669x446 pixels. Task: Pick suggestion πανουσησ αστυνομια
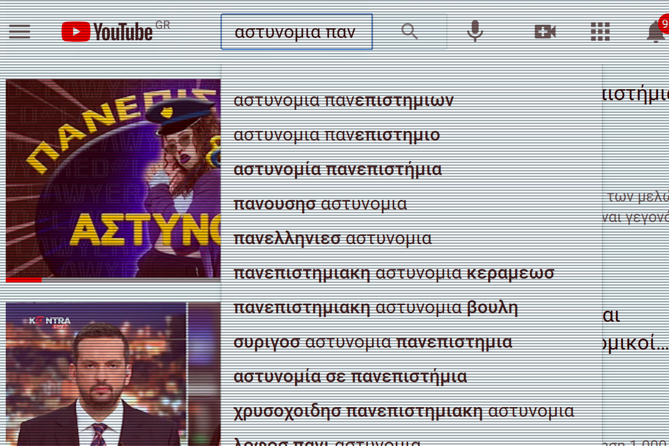[320, 204]
